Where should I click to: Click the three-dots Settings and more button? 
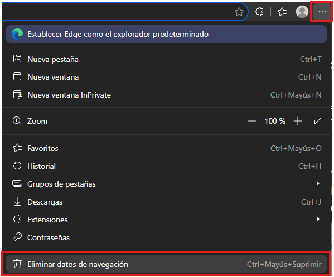click(x=322, y=12)
